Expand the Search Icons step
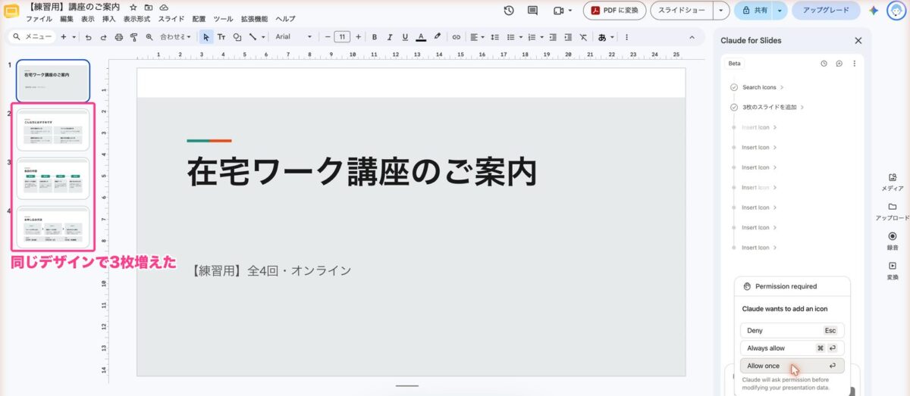 coord(763,87)
